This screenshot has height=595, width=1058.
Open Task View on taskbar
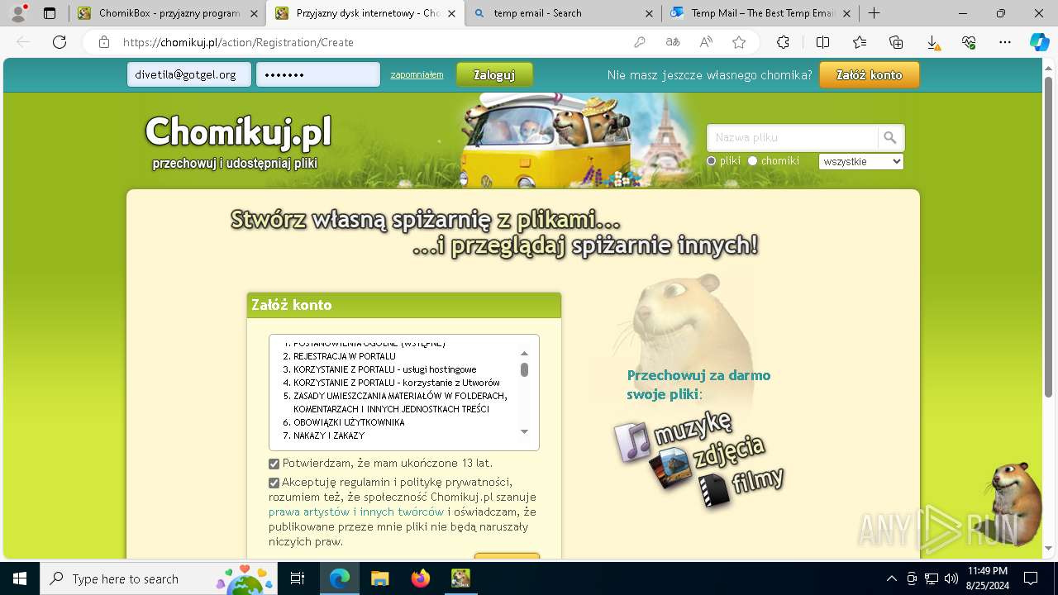298,578
